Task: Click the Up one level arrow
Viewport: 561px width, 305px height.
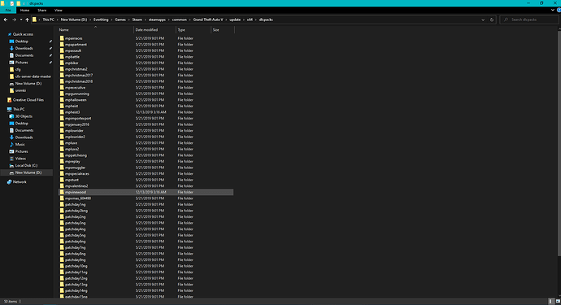Action: (x=27, y=20)
